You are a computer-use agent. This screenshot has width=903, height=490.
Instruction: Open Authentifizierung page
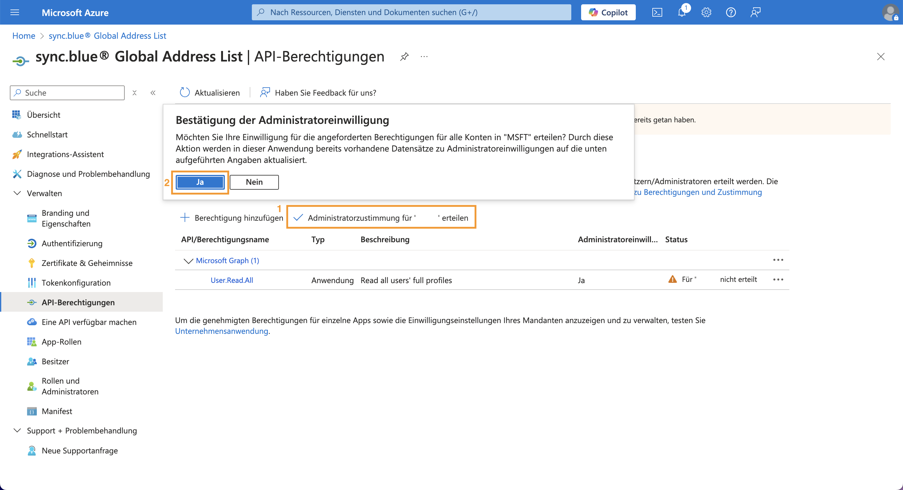pos(72,243)
